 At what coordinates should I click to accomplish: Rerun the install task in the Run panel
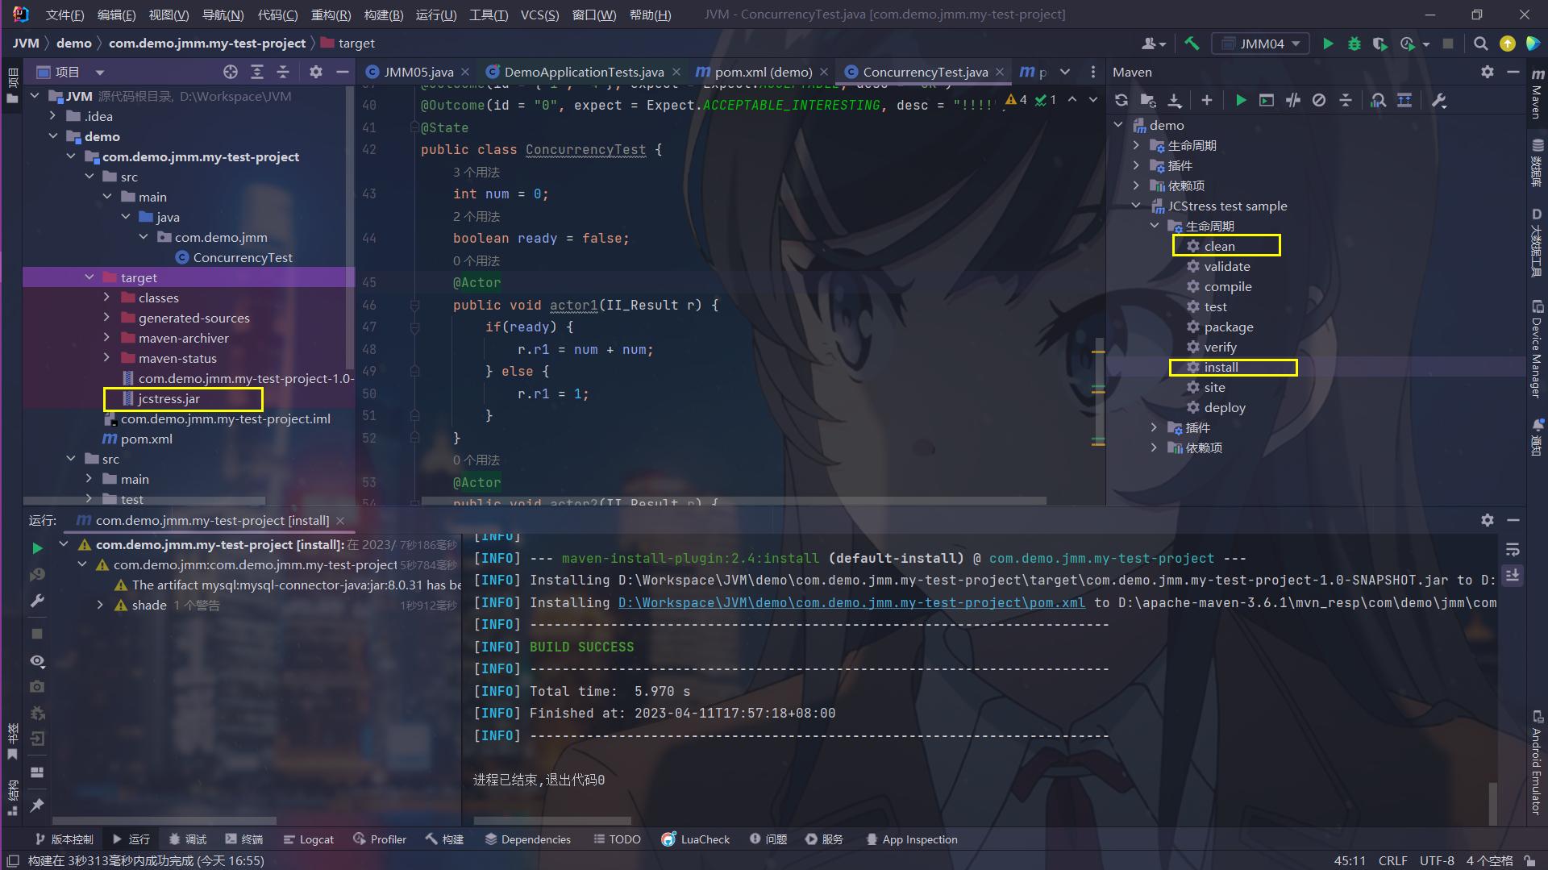(37, 548)
